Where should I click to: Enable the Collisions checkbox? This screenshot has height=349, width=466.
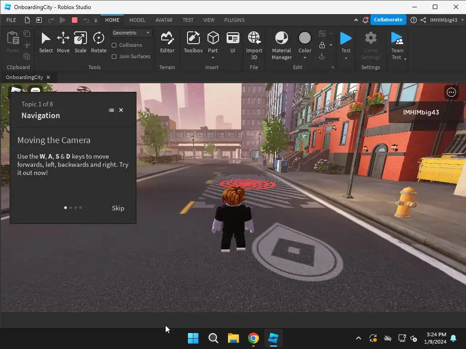pyautogui.click(x=114, y=45)
